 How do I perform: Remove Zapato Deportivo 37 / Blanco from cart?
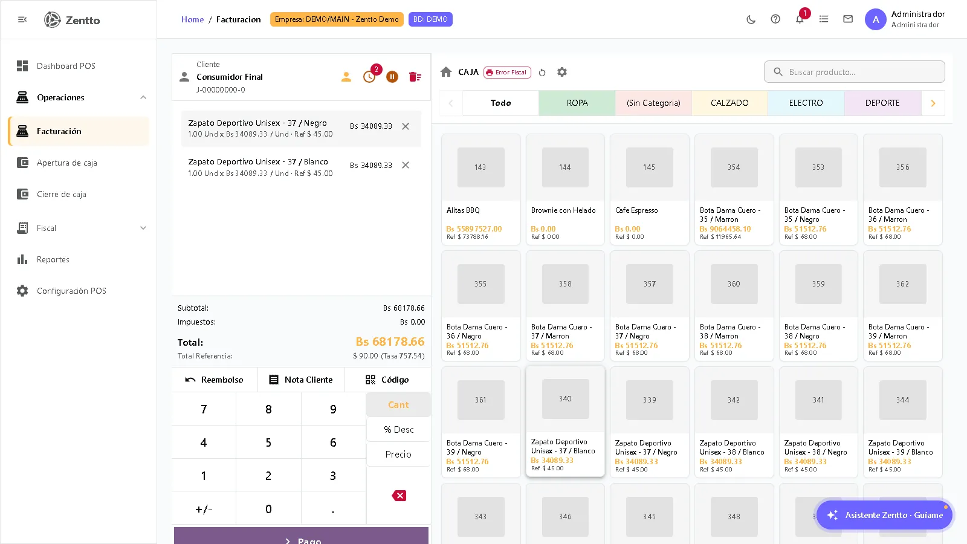click(406, 165)
